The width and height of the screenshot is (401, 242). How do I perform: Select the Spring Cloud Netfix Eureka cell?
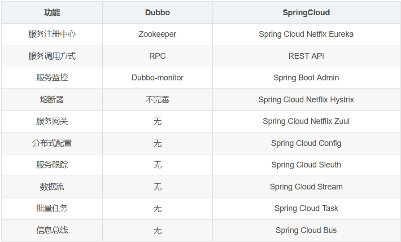[x=306, y=34]
